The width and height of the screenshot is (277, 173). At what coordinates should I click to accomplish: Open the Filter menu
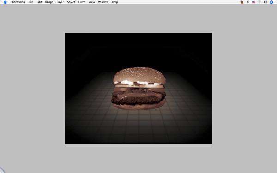[x=82, y=2]
